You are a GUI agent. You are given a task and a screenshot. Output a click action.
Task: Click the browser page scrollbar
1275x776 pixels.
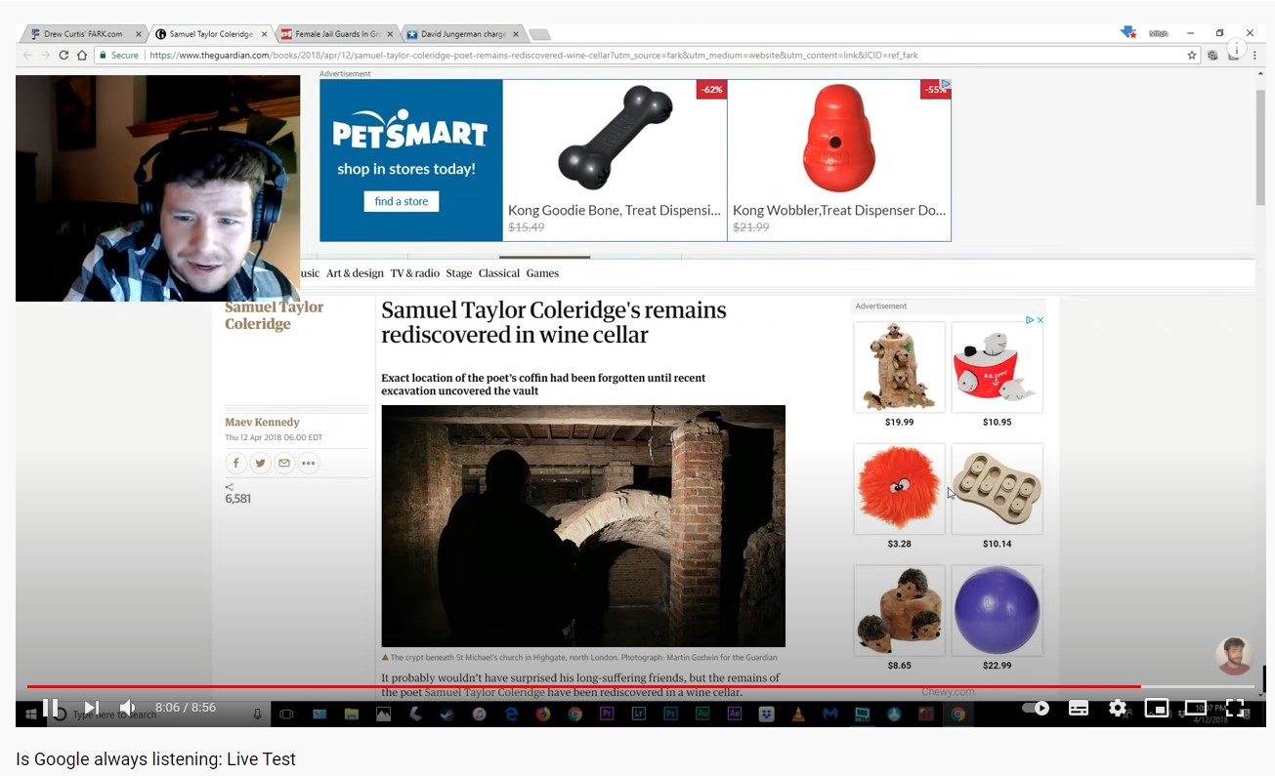point(1260,146)
